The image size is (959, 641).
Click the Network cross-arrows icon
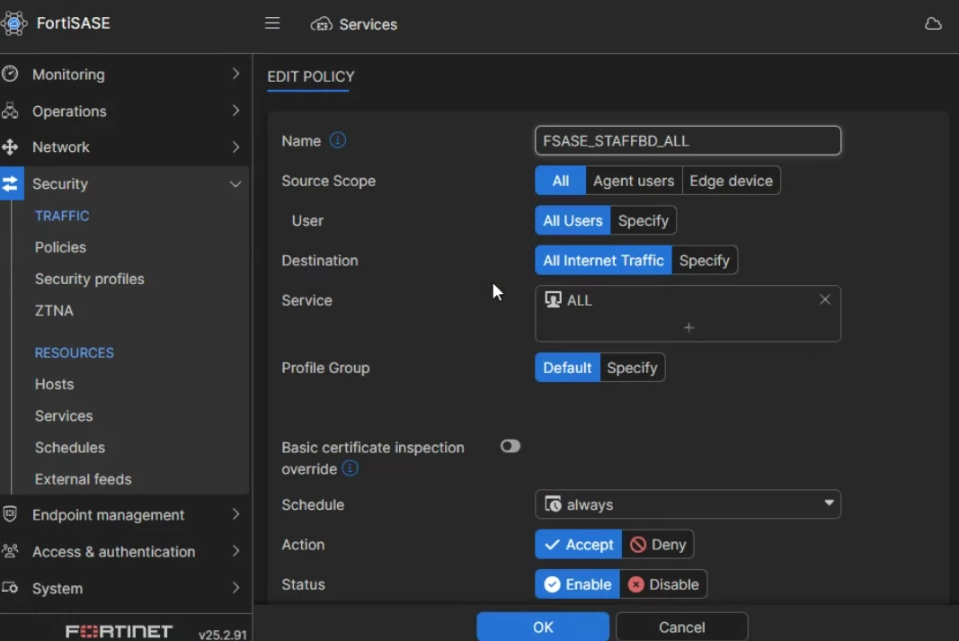click(11, 147)
